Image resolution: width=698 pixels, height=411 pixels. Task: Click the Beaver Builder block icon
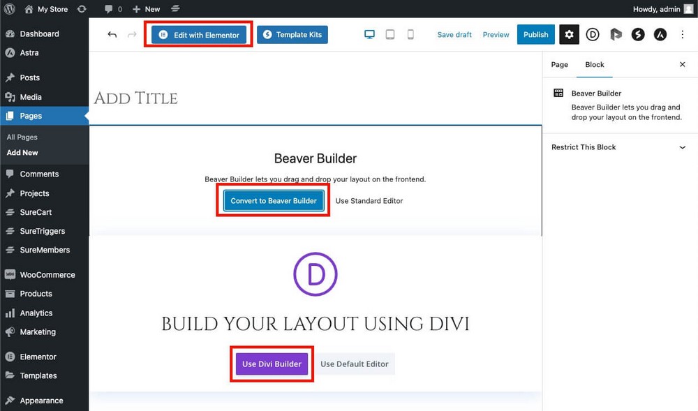(558, 93)
